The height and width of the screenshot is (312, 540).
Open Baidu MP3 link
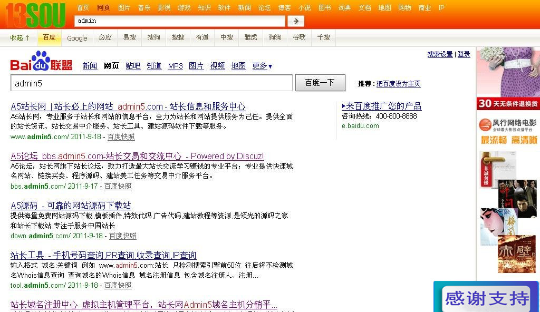pyautogui.click(x=175, y=66)
